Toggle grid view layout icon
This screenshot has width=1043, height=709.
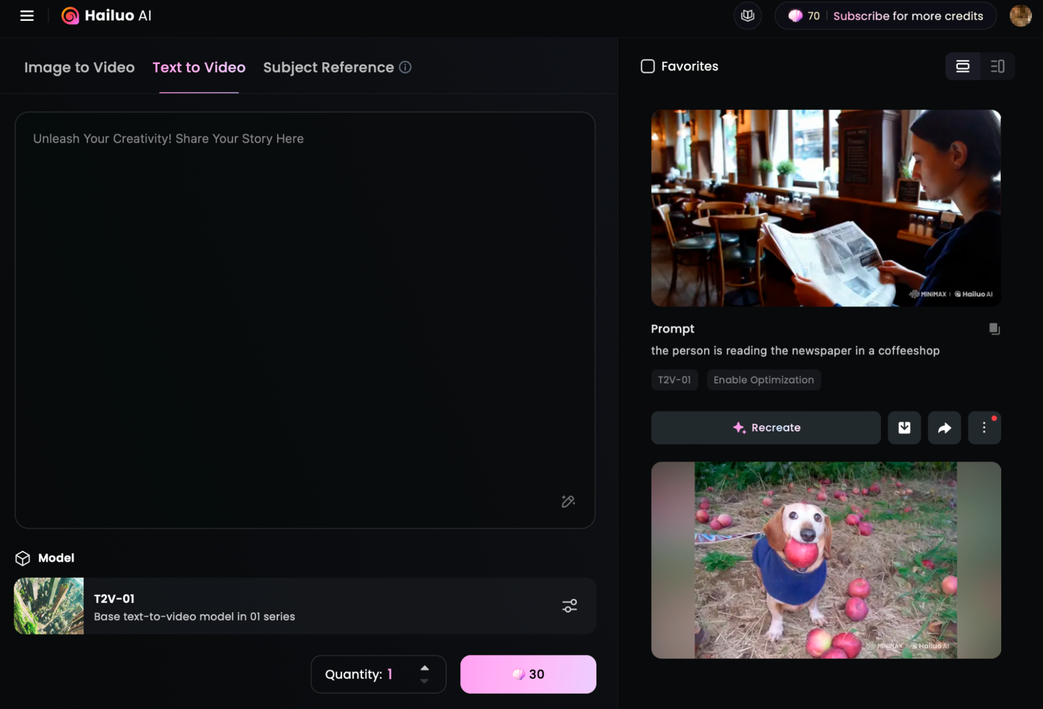[997, 66]
